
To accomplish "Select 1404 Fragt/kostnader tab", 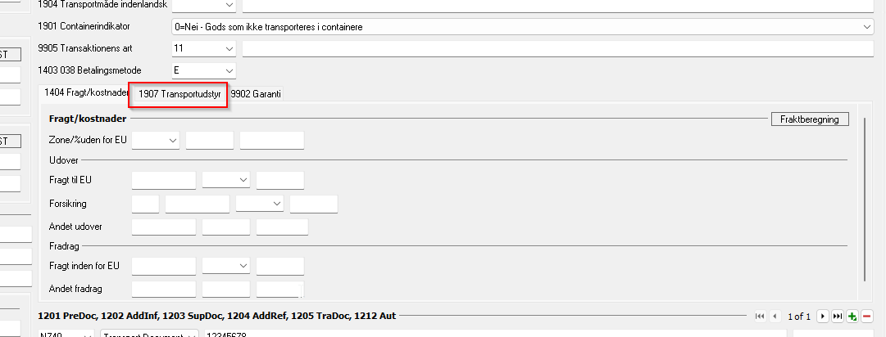I will (x=85, y=94).
